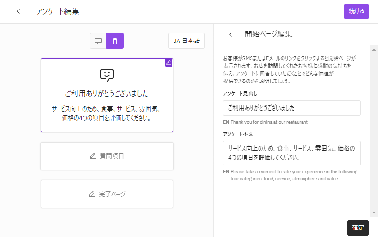The height and width of the screenshot is (237, 378).
Task: Click the back arrow beside アンケート編集
Action: [18, 11]
